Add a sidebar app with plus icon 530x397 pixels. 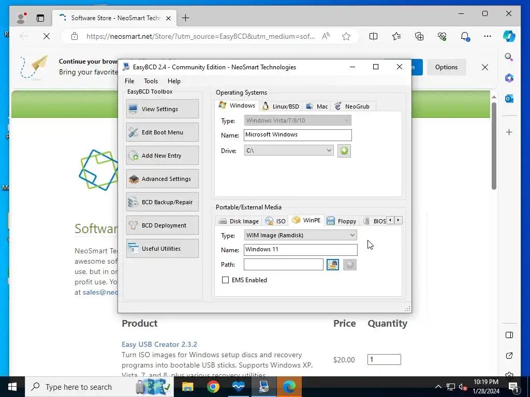[509, 132]
